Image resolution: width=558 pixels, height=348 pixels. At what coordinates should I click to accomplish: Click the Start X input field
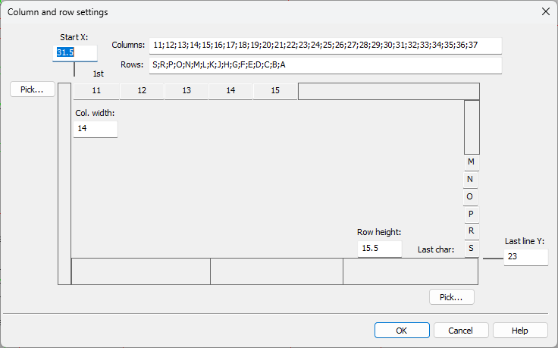[74, 53]
